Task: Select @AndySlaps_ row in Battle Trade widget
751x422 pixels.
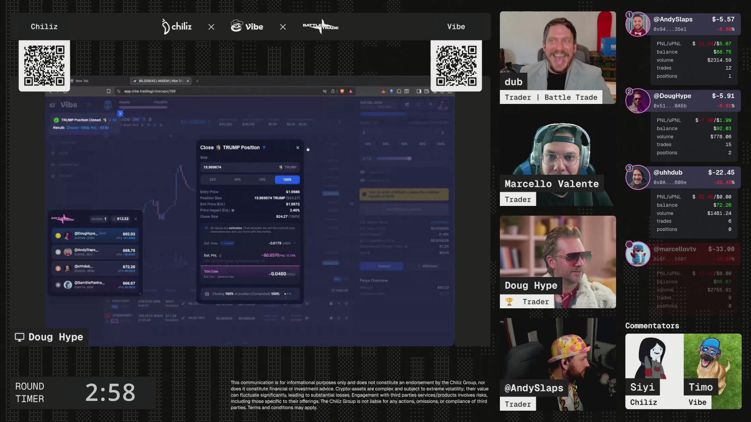Action: [x=95, y=252]
